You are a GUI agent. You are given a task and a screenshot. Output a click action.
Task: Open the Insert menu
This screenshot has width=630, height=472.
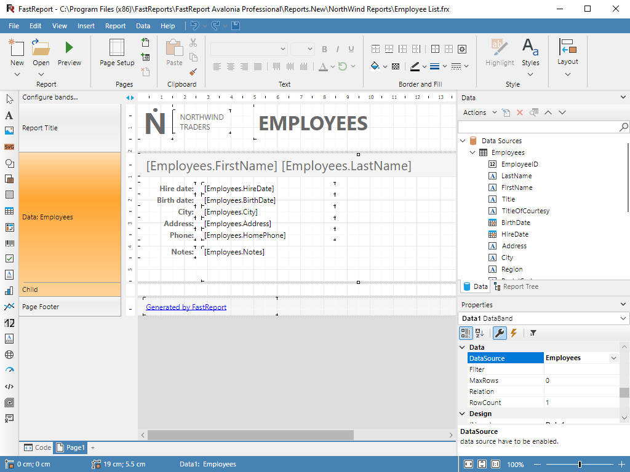tap(86, 26)
